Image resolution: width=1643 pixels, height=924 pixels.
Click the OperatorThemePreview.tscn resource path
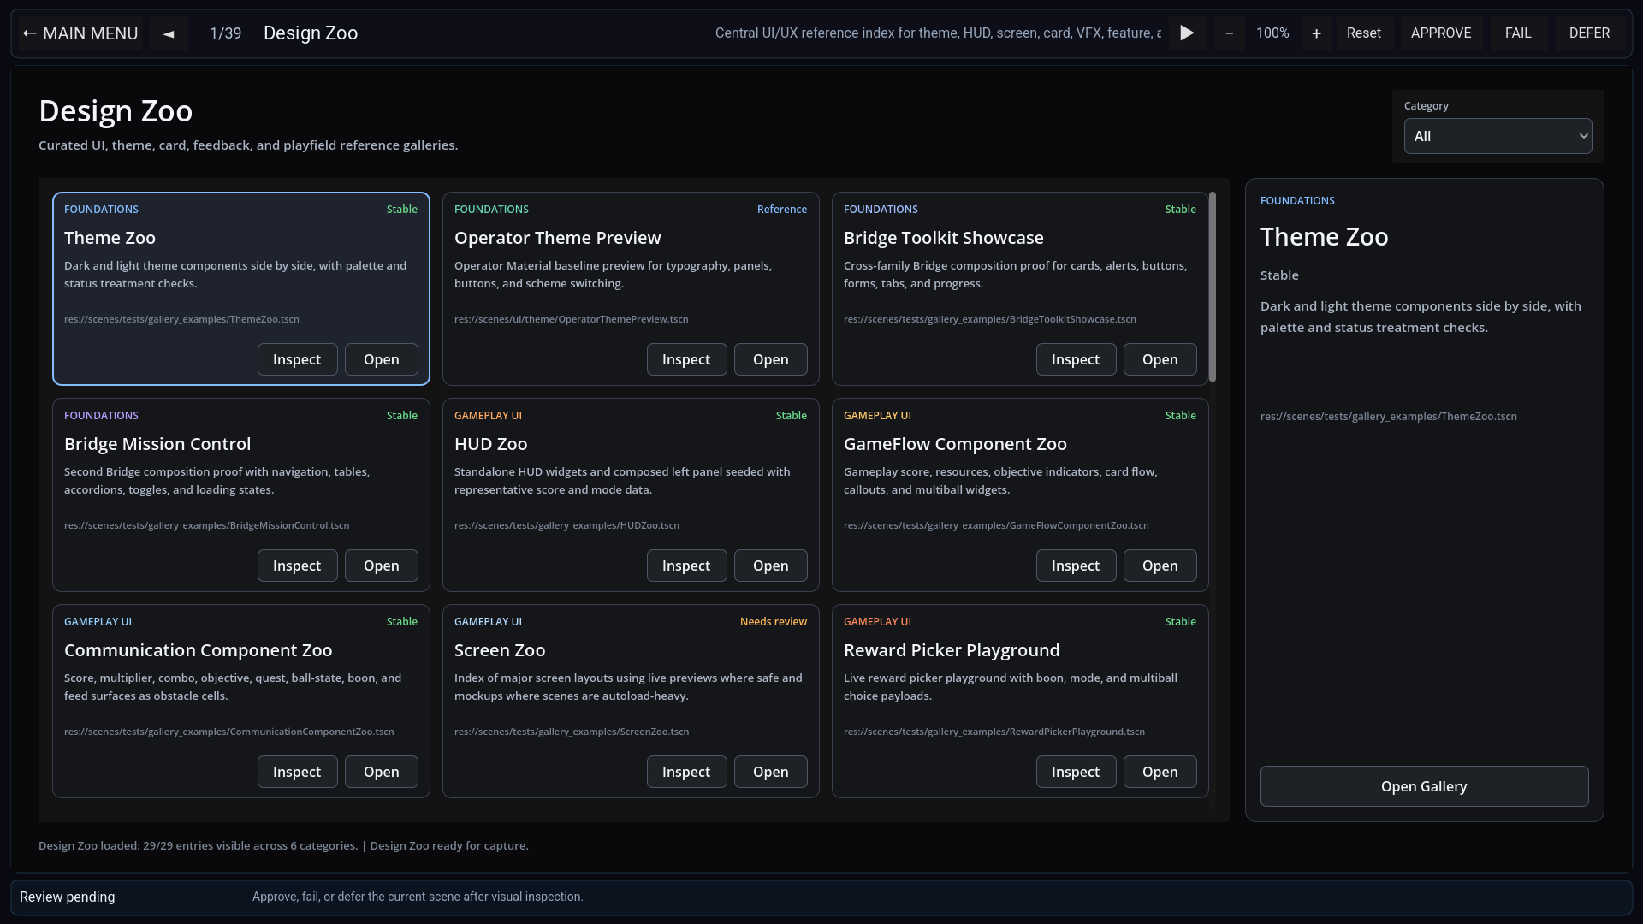pos(571,319)
